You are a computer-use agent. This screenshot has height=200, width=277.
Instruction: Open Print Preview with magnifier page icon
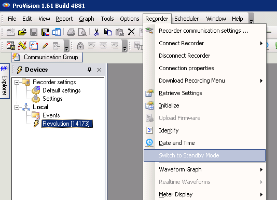tap(82, 32)
